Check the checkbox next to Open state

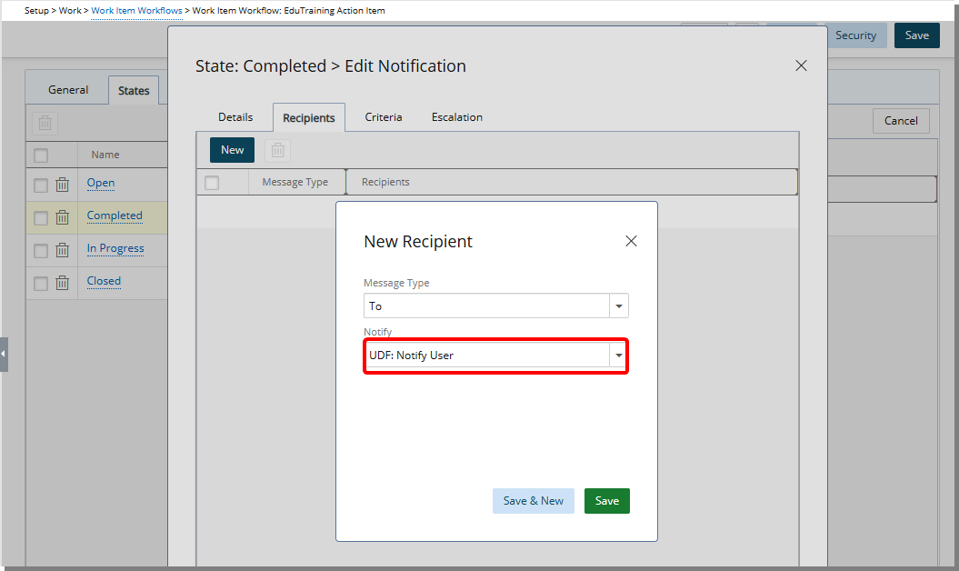(x=40, y=184)
